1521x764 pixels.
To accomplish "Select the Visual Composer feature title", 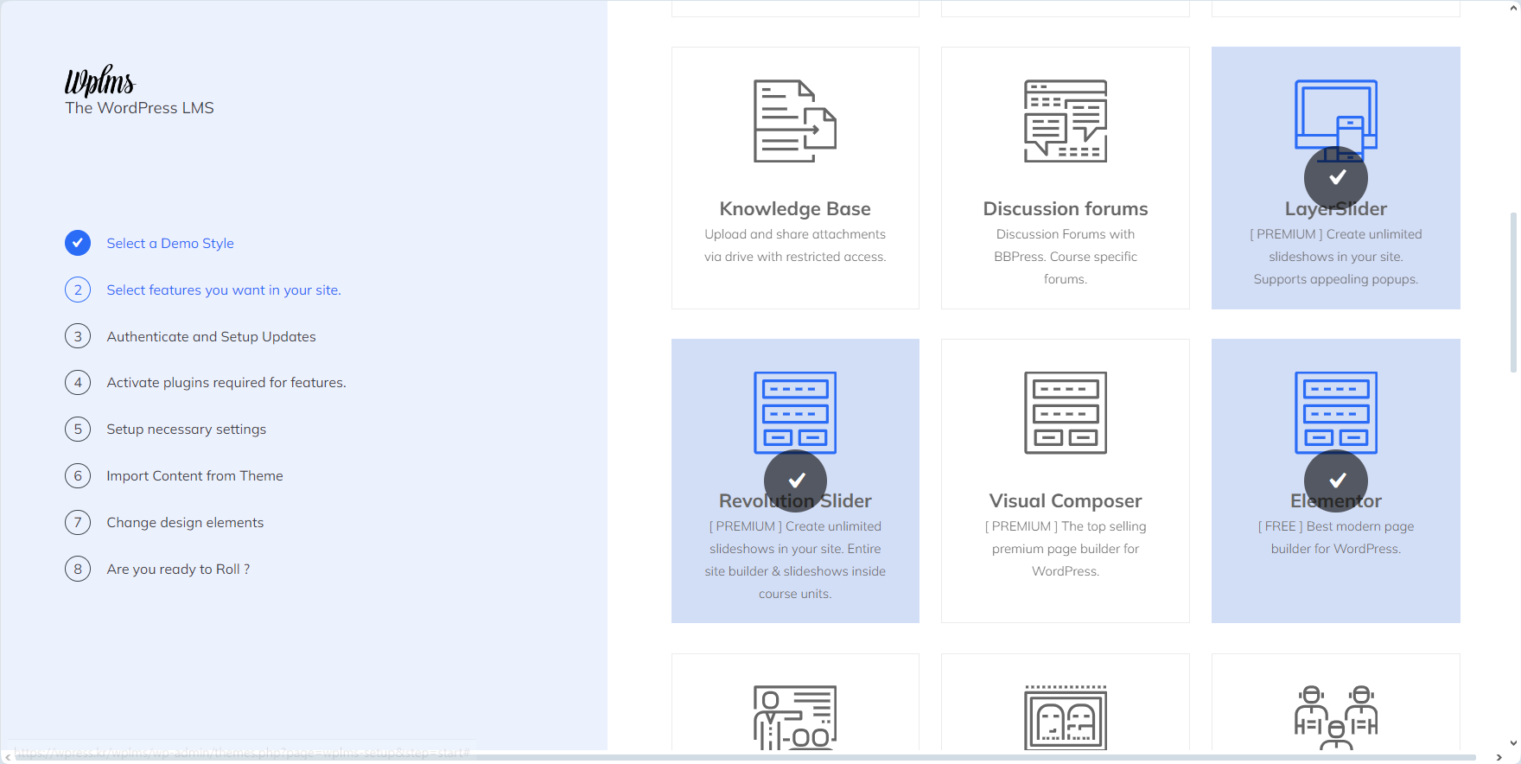I will point(1066,500).
